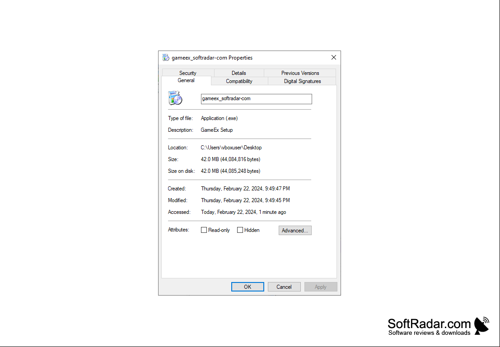This screenshot has height=347, width=500.
Task: Dismiss the dialog with Cancel
Action: (284, 287)
